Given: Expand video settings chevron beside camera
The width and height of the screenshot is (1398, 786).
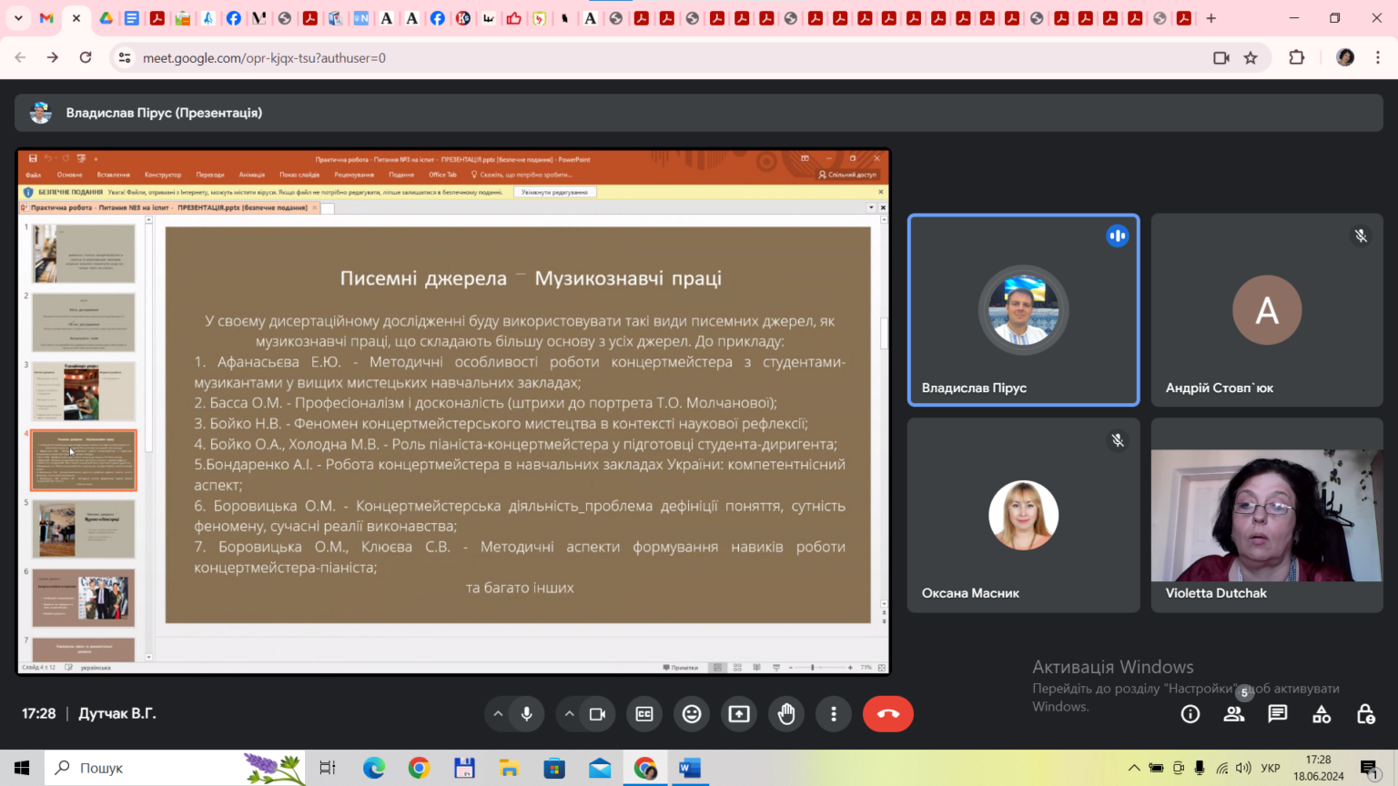Looking at the screenshot, I should point(569,714).
